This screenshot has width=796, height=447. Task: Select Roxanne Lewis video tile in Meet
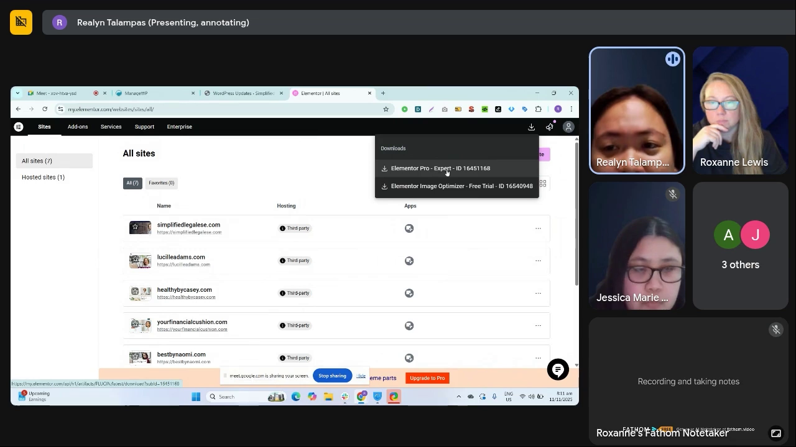click(740, 111)
